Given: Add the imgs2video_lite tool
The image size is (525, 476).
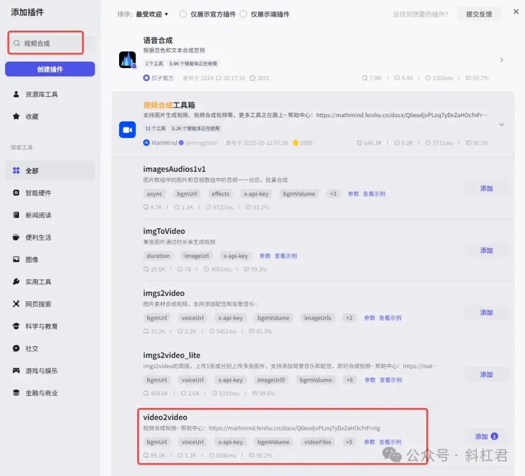Looking at the screenshot, I should [486, 374].
